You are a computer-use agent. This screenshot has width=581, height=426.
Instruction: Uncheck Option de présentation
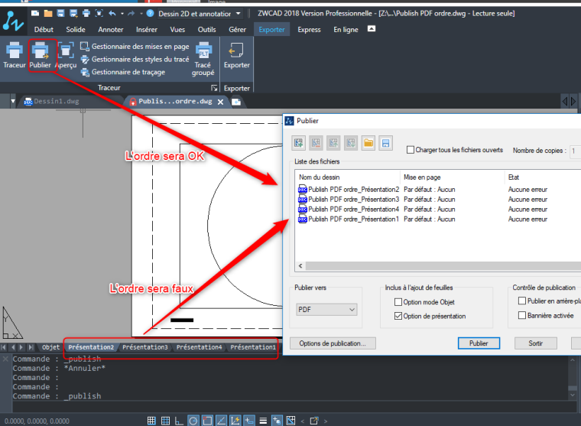click(398, 316)
